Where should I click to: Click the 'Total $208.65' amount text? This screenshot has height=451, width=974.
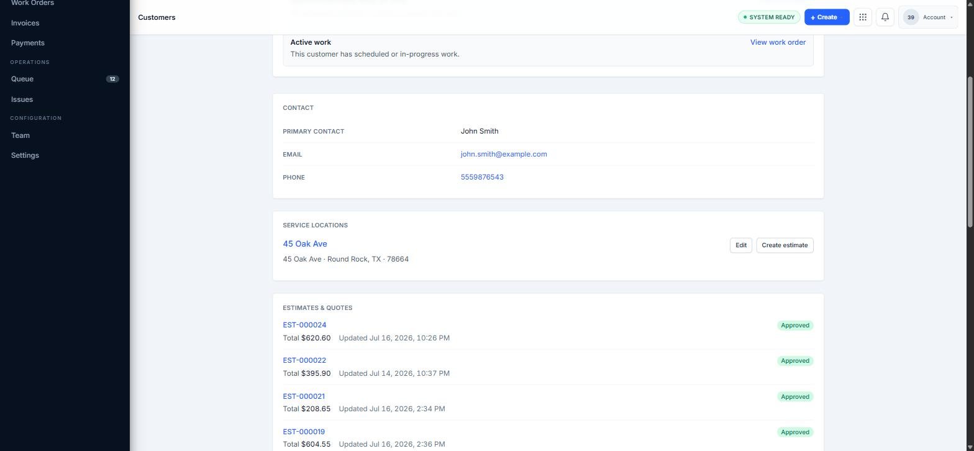tap(307, 409)
